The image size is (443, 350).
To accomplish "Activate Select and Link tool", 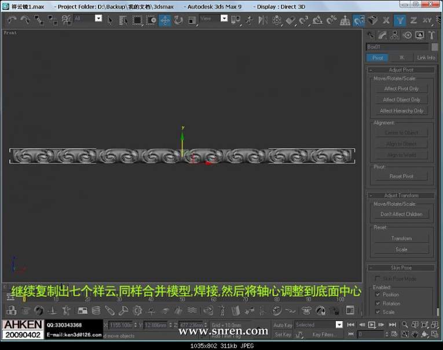I will tap(39, 20).
